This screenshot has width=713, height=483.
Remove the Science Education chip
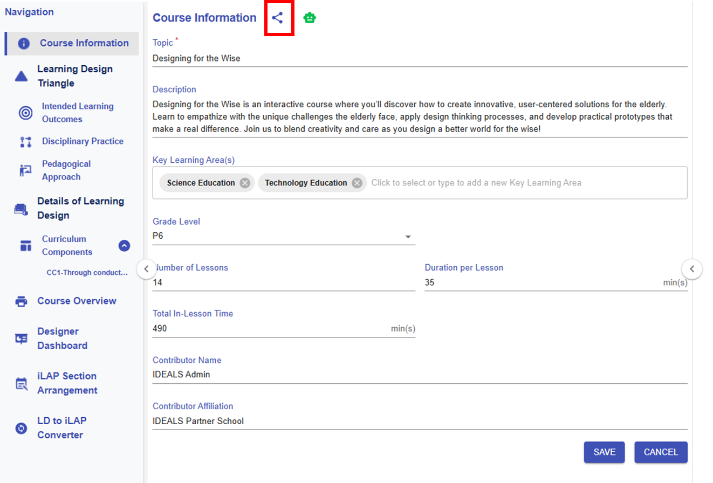coord(245,183)
